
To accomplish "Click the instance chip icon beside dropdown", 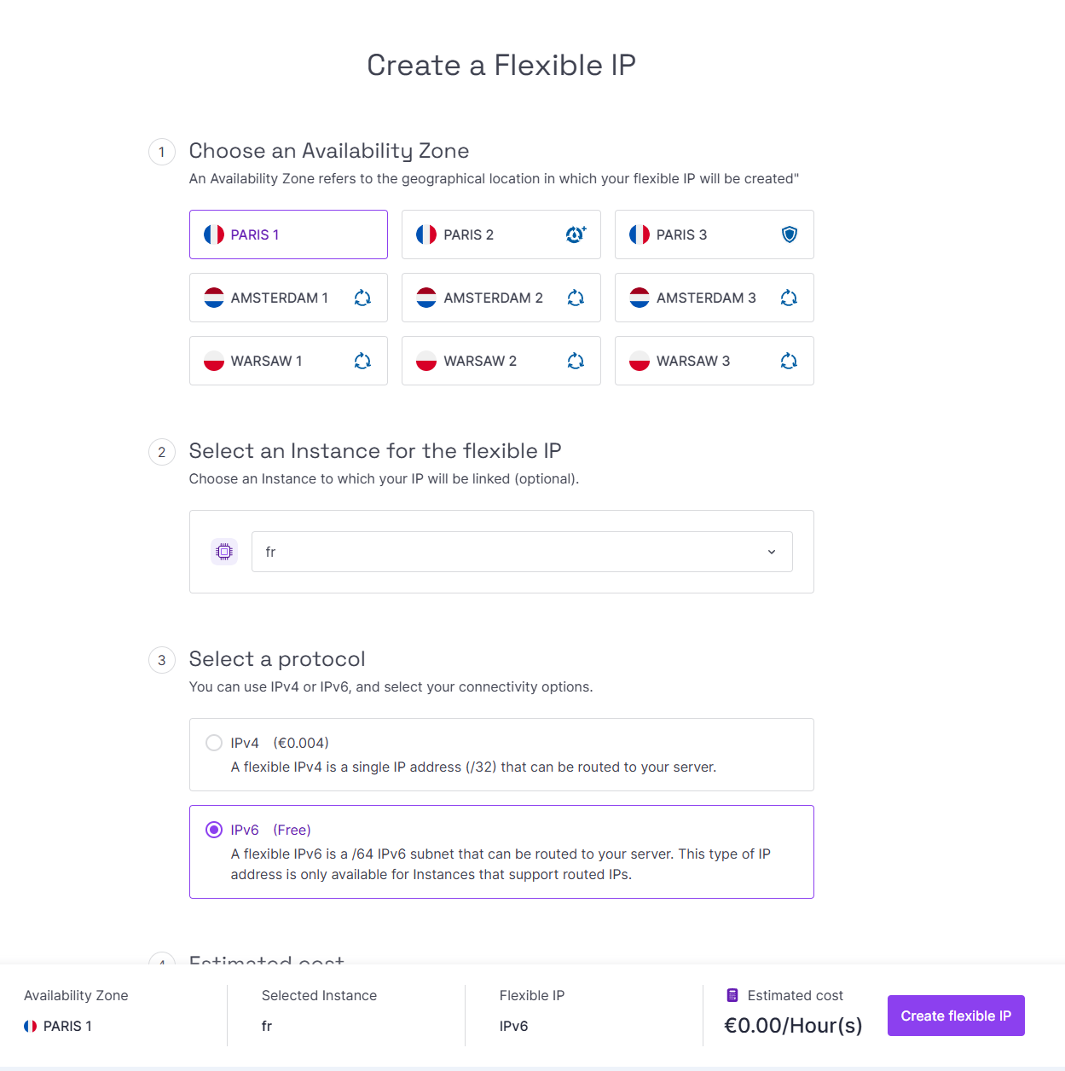I will [224, 552].
